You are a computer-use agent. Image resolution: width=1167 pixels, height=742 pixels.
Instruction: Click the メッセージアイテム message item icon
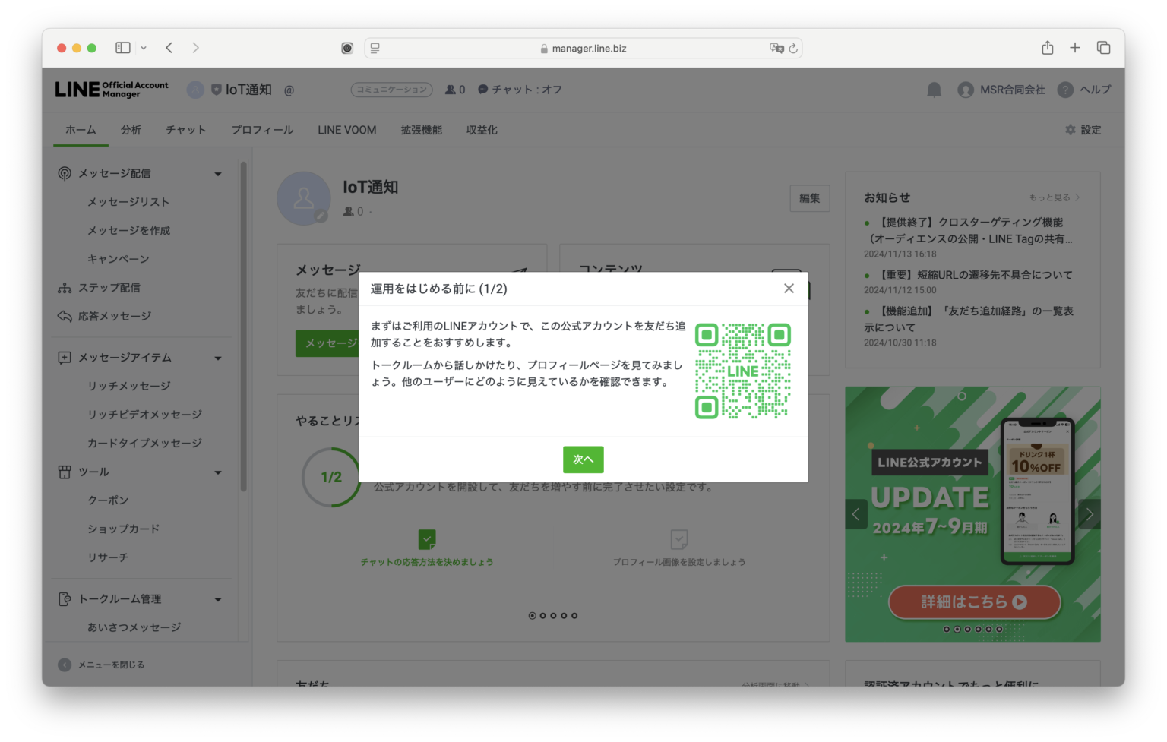[x=64, y=357]
